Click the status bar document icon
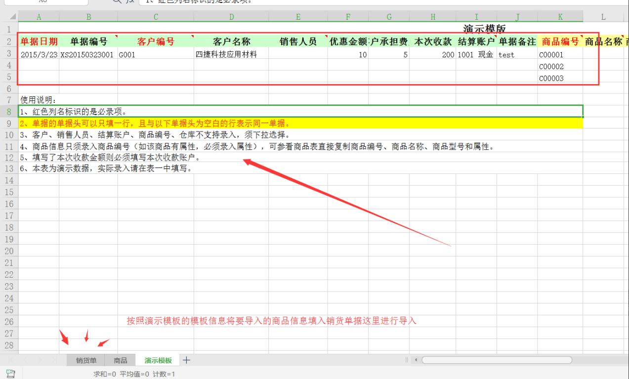Image resolution: width=629 pixels, height=379 pixels. [8, 374]
